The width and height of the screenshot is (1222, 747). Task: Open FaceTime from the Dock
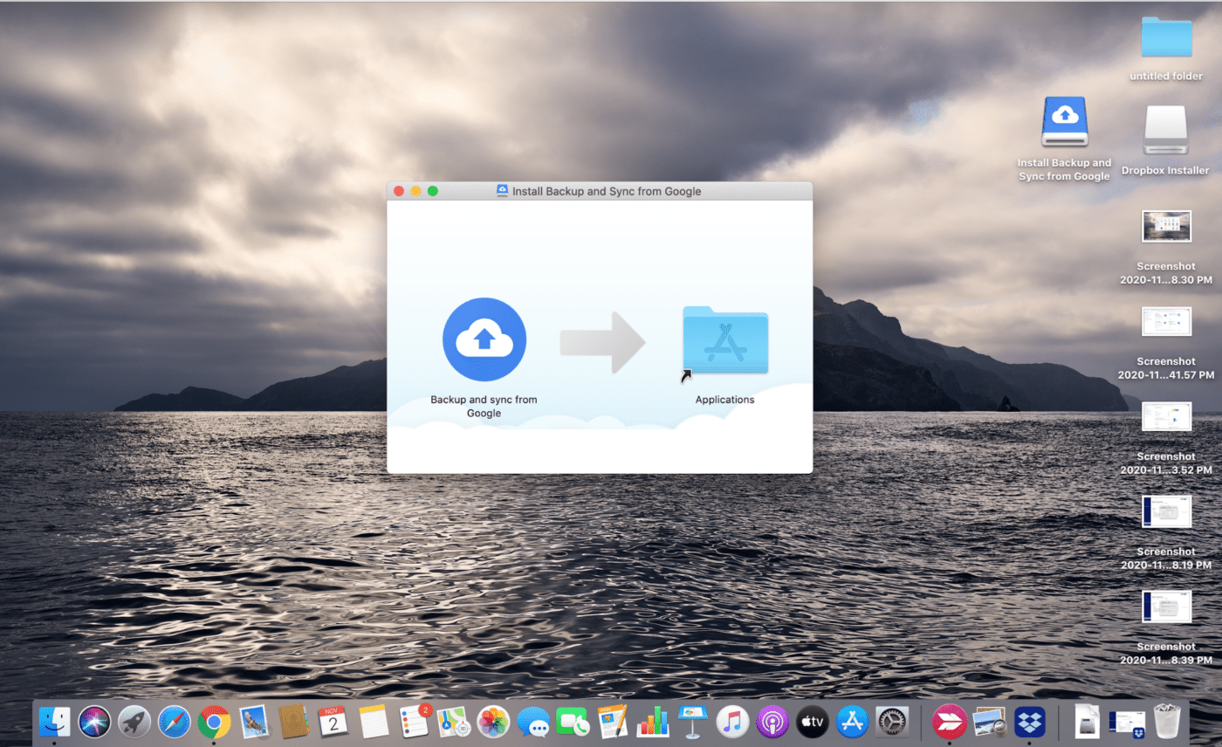point(573,722)
